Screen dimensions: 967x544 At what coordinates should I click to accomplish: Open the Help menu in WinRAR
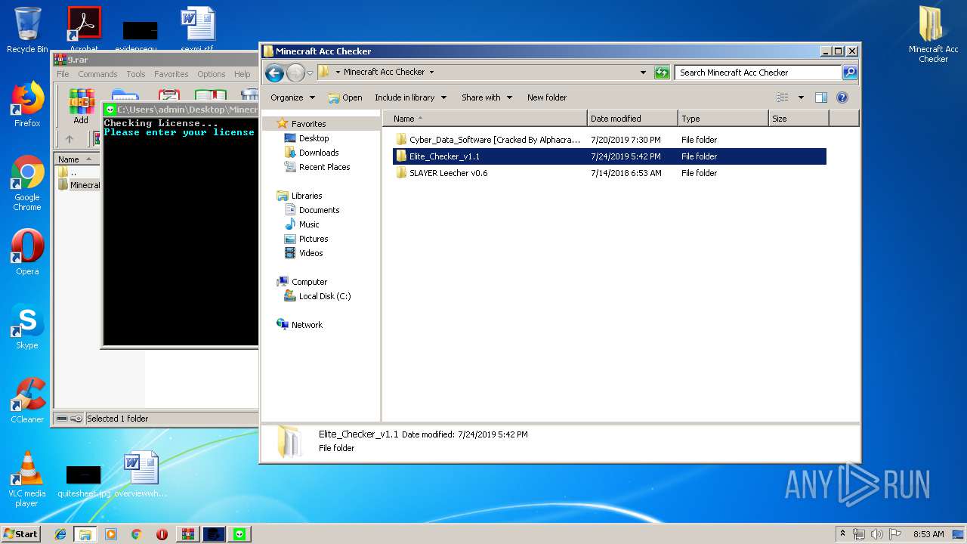coord(243,74)
